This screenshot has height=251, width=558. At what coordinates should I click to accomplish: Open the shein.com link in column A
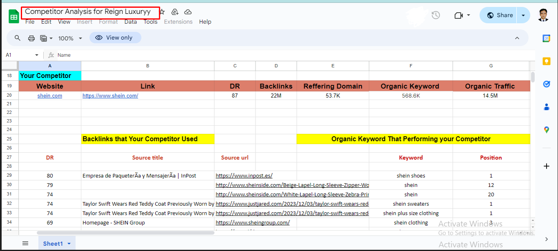point(50,96)
